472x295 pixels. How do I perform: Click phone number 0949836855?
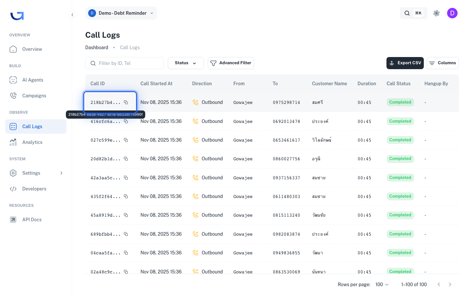coord(286,253)
